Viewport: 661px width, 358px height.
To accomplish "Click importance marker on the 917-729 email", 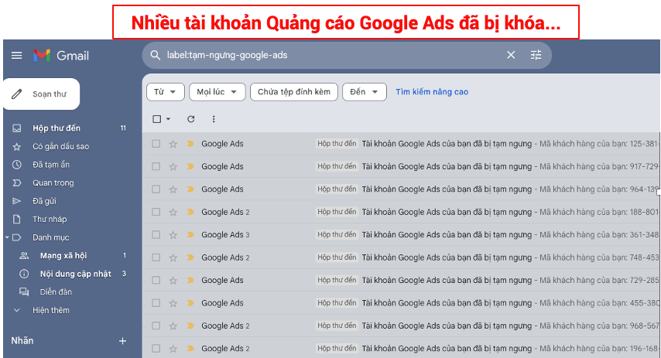I will [190, 166].
